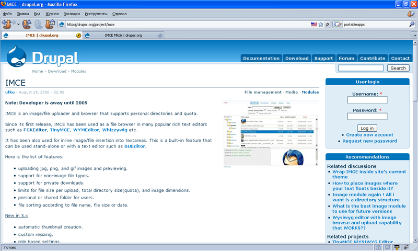
Task: Focus the Username input field
Action: click(x=367, y=100)
